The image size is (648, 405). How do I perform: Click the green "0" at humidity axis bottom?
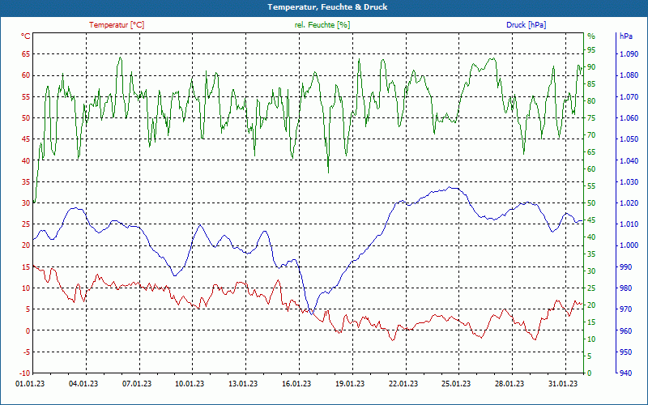pyautogui.click(x=590, y=373)
